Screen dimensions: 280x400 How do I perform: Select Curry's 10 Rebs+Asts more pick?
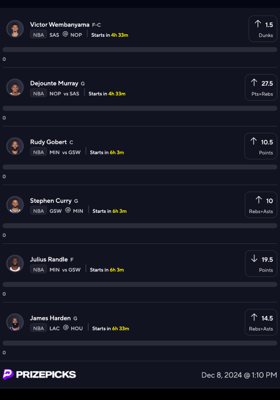261,205
